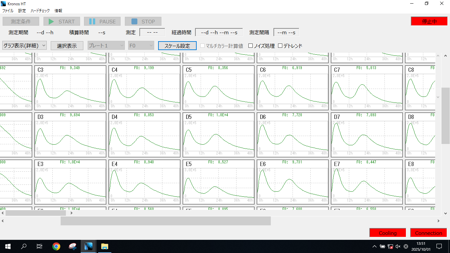The width and height of the screenshot is (450, 253).
Task: Toggle the マルチカラー計算値 checkbox
Action: [222, 46]
